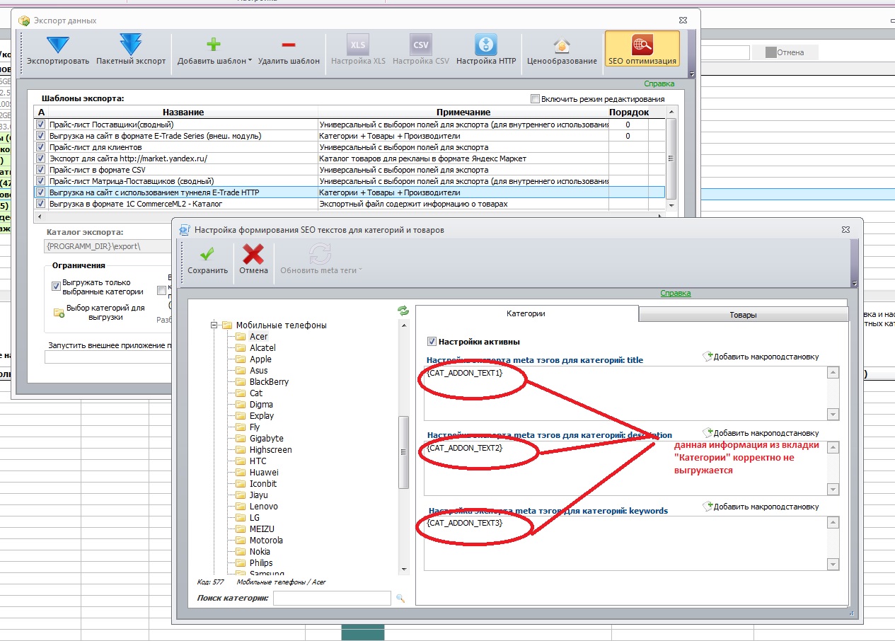
Task: Open Добавить шаблон dropdown arrow
Action: pos(250,62)
